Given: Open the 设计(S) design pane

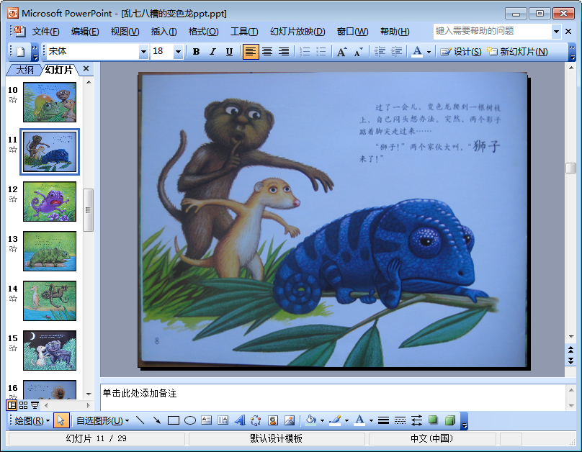Looking at the screenshot, I should point(460,52).
